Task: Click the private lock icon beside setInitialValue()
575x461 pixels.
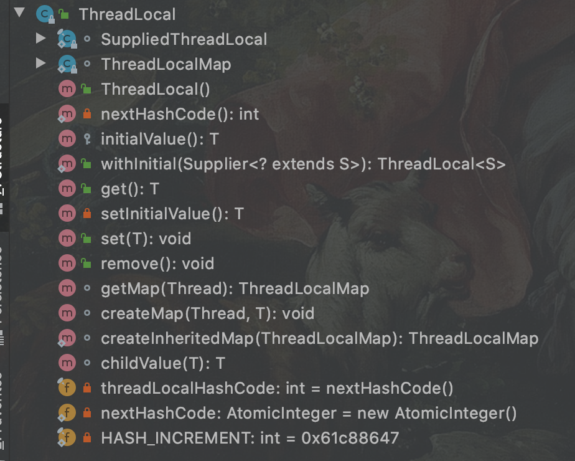Action: point(87,213)
